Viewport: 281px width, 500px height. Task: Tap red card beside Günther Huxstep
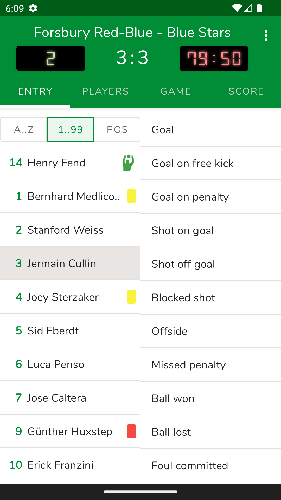point(131,431)
